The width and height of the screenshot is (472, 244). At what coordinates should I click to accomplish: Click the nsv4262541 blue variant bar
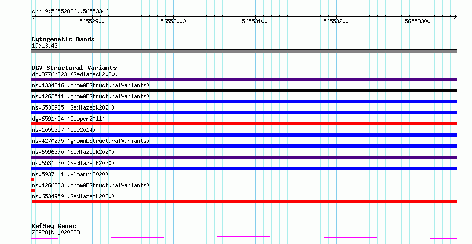point(244,102)
